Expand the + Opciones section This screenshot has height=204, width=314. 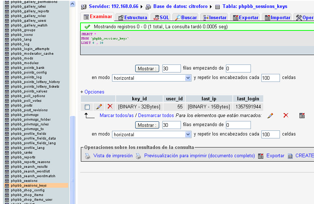92,92
